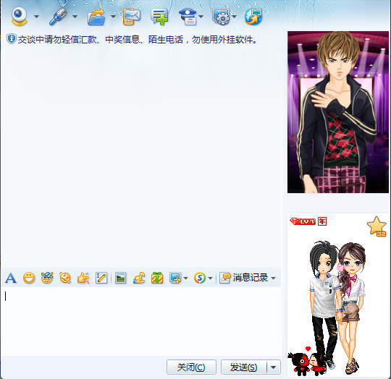Image resolution: width=391 pixels, height=379 pixels.
Task: Click the 发送(S) send button
Action: tap(243, 367)
